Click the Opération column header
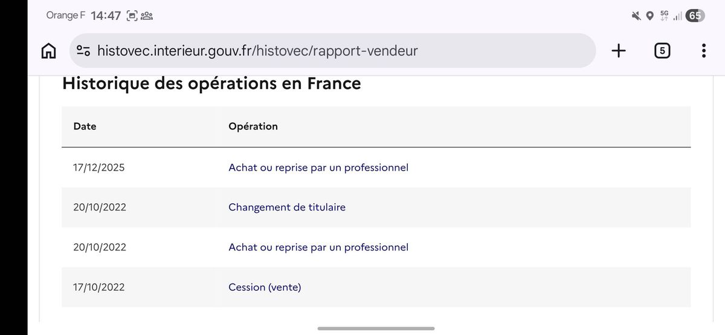This screenshot has width=725, height=335. coord(253,126)
